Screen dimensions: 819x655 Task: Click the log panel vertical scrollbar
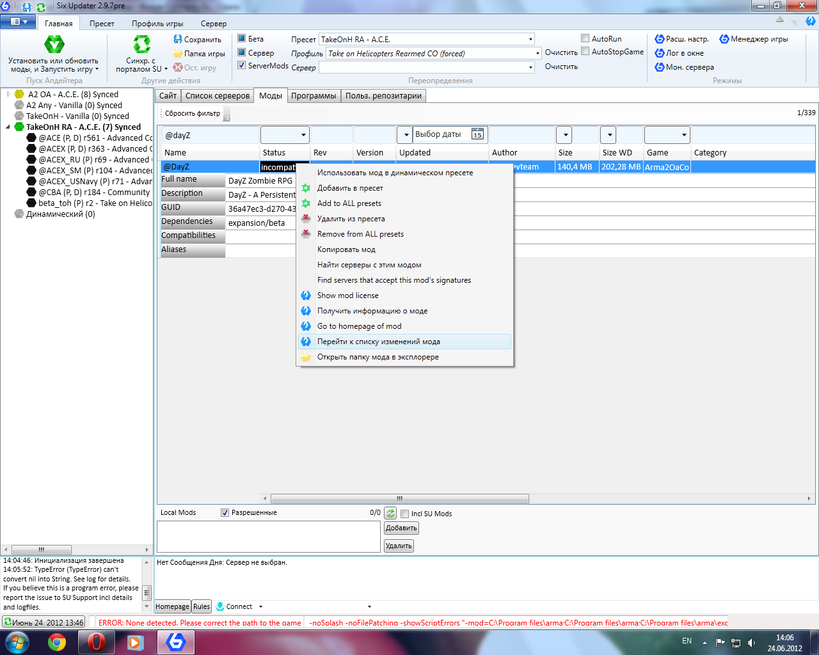[147, 592]
